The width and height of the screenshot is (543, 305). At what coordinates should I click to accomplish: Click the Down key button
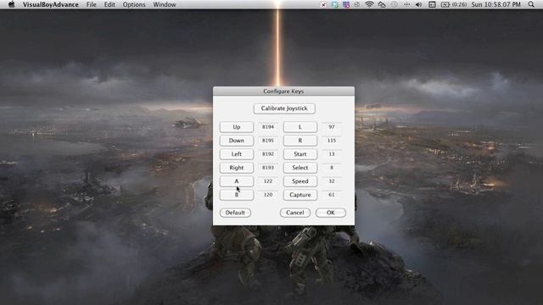coord(237,141)
